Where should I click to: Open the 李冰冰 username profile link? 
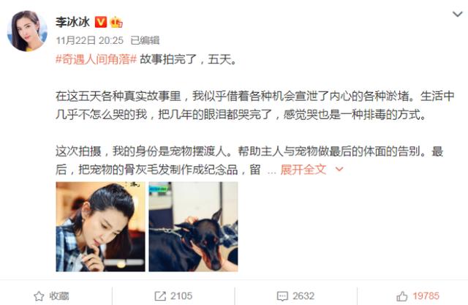click(x=73, y=22)
